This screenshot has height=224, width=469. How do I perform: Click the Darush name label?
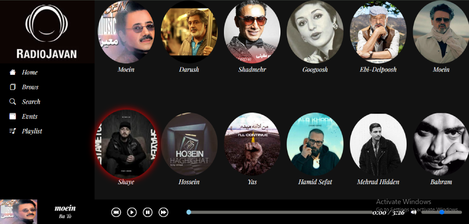pyautogui.click(x=189, y=69)
